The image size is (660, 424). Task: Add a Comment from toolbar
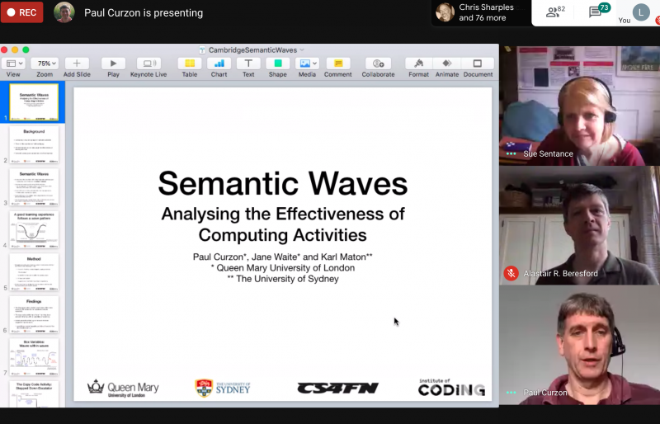[337, 64]
